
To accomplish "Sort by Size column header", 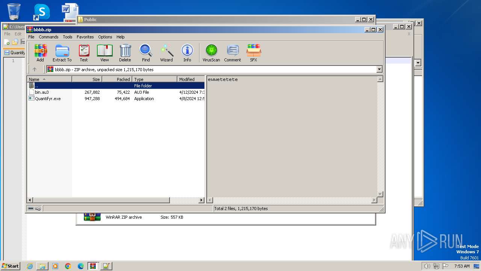I will (87, 79).
